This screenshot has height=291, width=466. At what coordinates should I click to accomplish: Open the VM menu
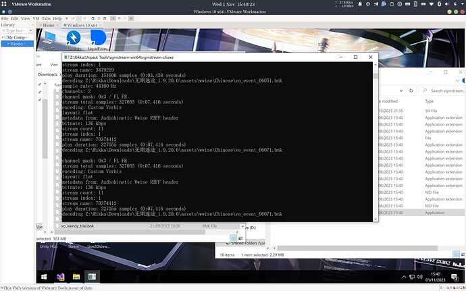coord(36,18)
